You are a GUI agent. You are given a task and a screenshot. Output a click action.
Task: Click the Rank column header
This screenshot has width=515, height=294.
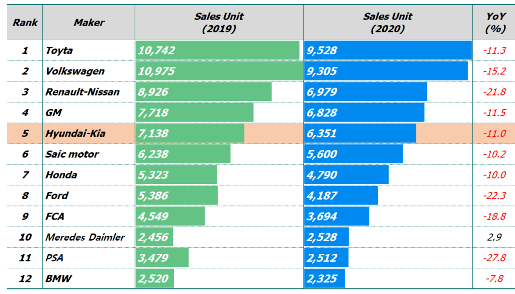[25, 23]
